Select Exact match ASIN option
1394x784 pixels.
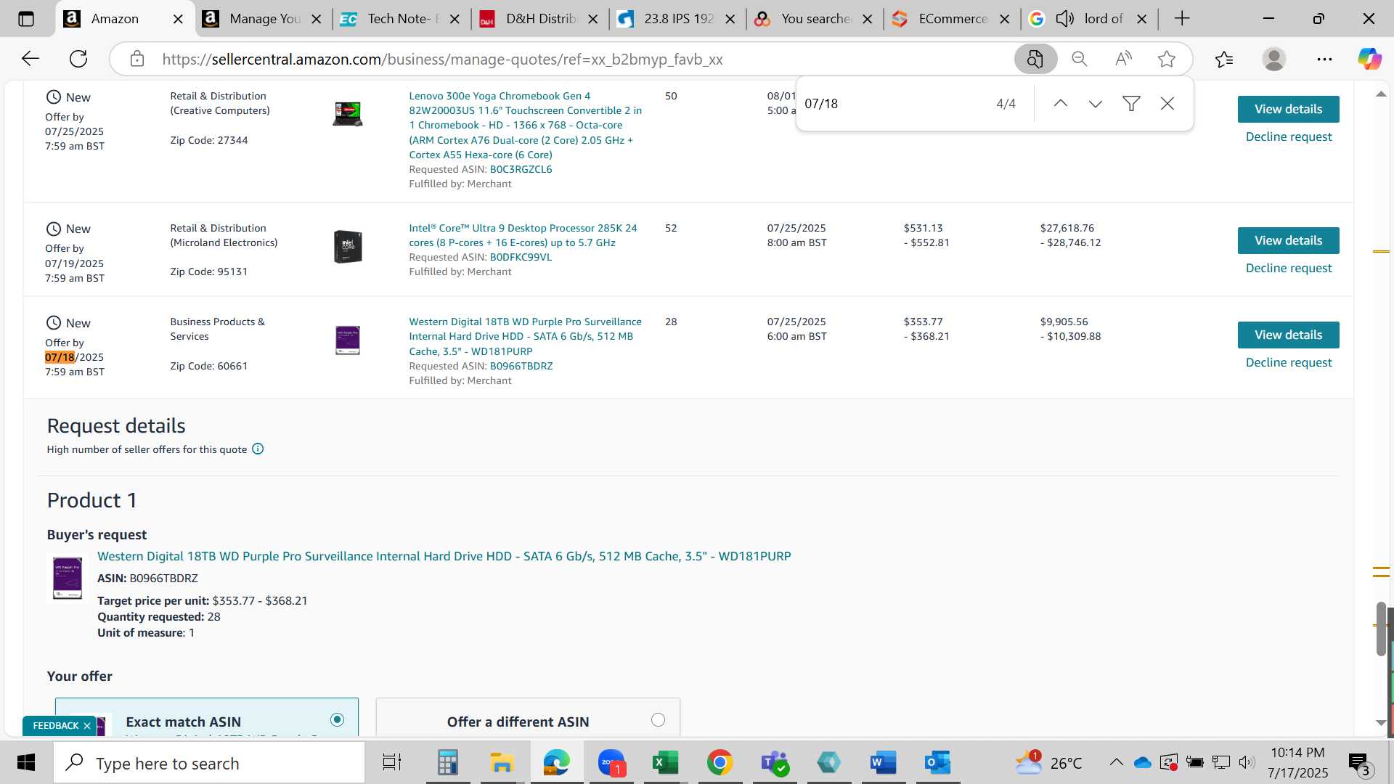337,720
